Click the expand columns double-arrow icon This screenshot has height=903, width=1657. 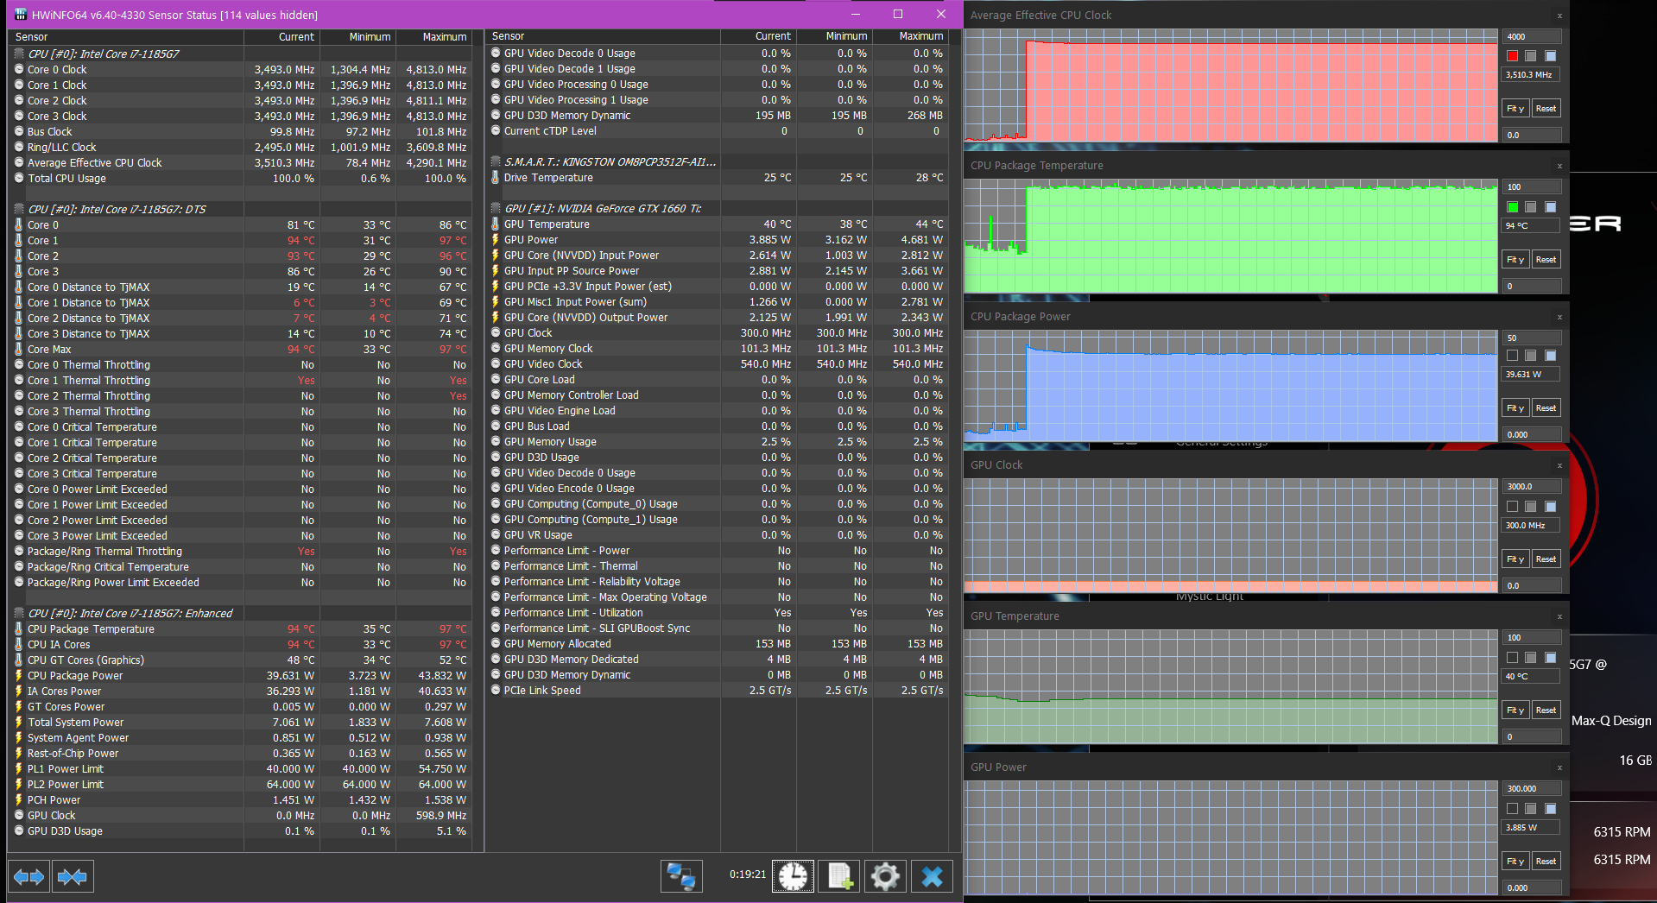pyautogui.click(x=28, y=877)
